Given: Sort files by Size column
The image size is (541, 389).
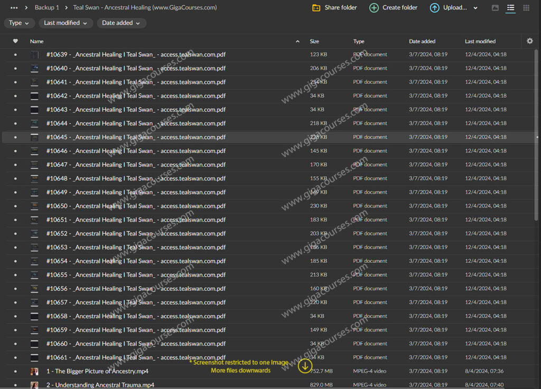Looking at the screenshot, I should pyautogui.click(x=314, y=41).
